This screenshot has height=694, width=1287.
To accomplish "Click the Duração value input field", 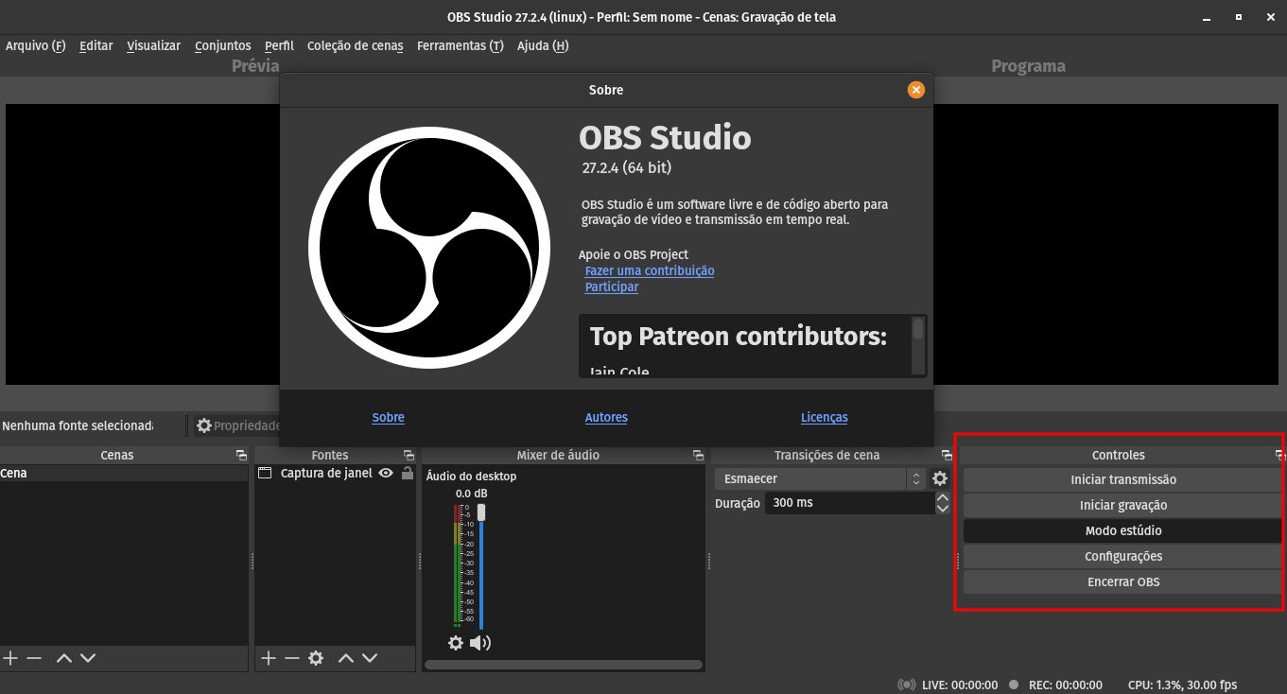I will (851, 502).
